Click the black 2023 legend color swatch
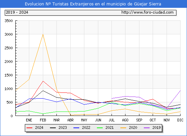The width and height of the screenshot is (187, 136). (x=53, y=128)
